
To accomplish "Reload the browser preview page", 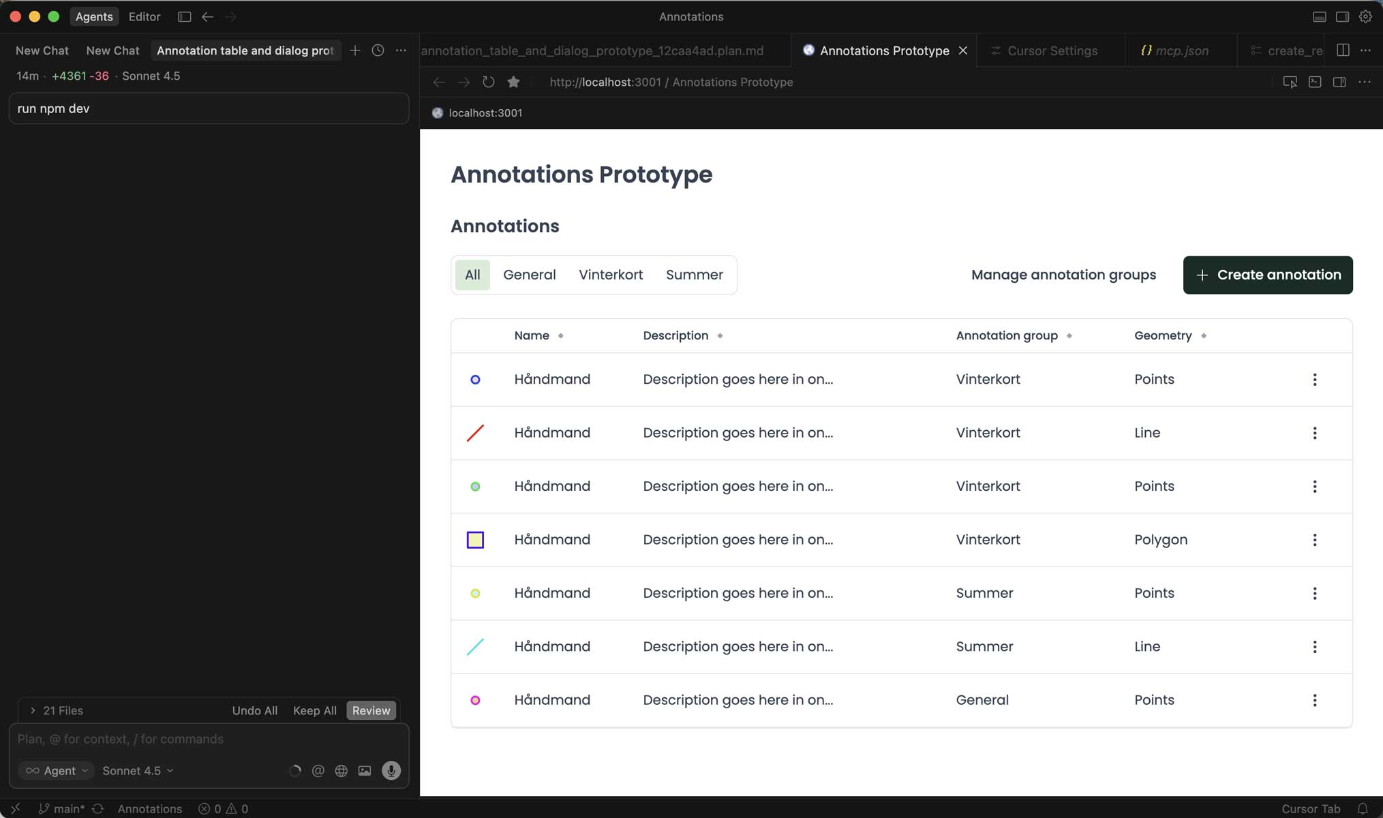I will coord(488,82).
